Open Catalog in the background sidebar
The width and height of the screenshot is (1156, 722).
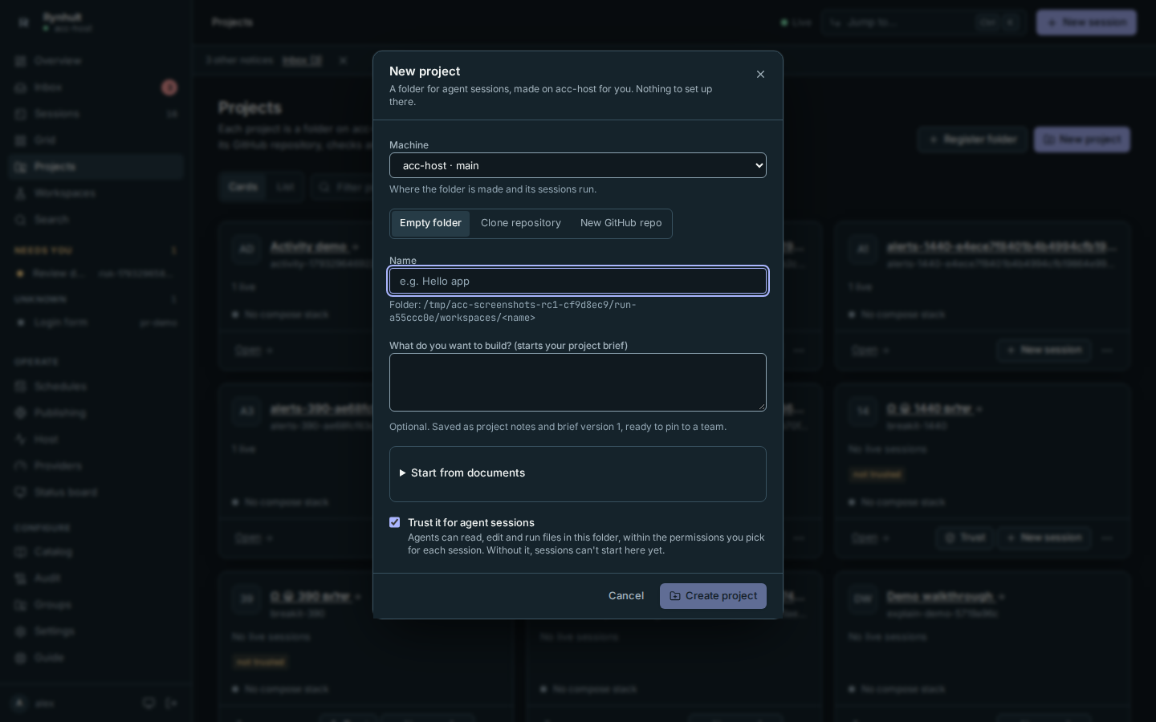coord(96,552)
